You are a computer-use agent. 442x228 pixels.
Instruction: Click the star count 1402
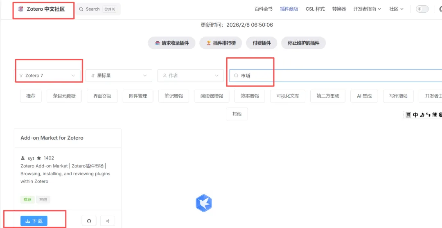[49, 158]
